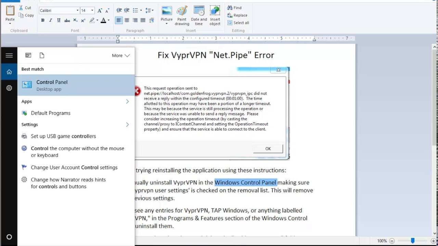The image size is (438, 246).
Task: Increase paragraph indent
Action: 127,11
